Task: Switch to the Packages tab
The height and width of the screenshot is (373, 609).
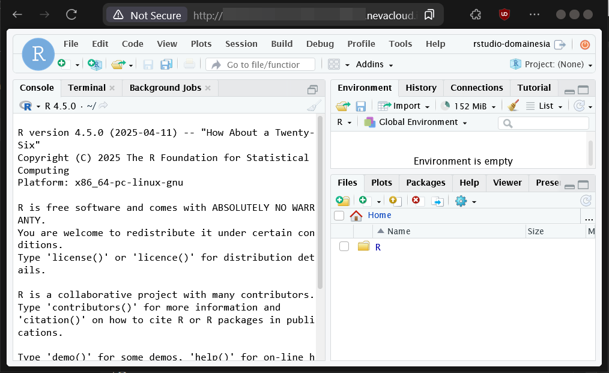Action: coord(426,183)
